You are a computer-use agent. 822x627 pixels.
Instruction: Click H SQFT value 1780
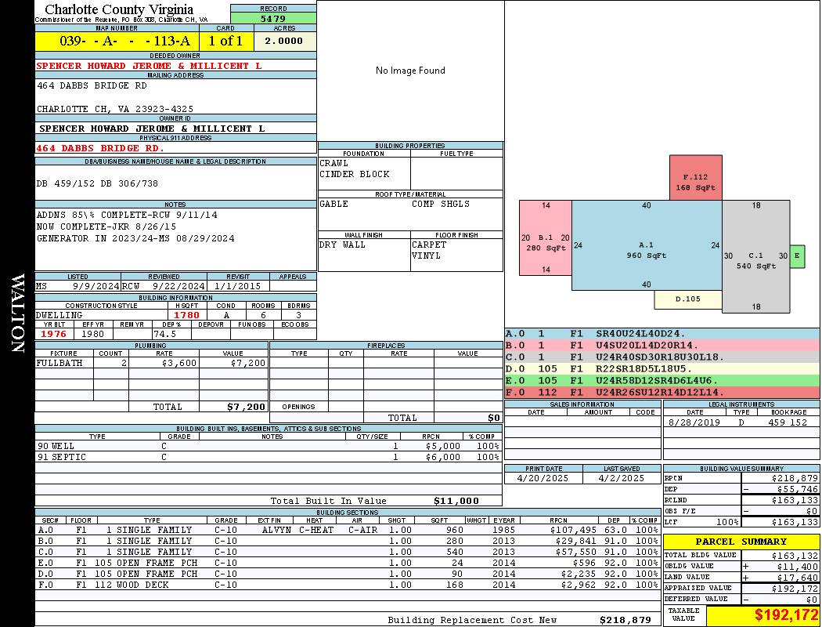pos(186,315)
